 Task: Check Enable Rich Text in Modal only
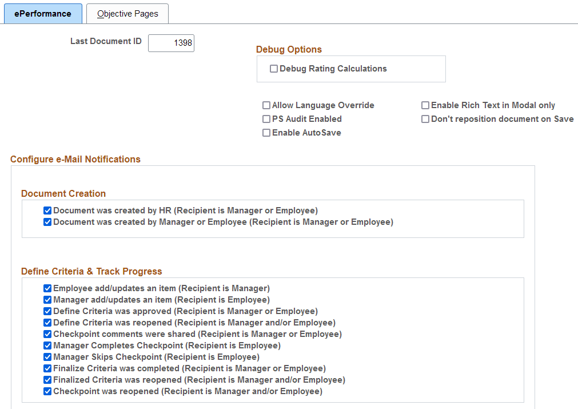425,105
